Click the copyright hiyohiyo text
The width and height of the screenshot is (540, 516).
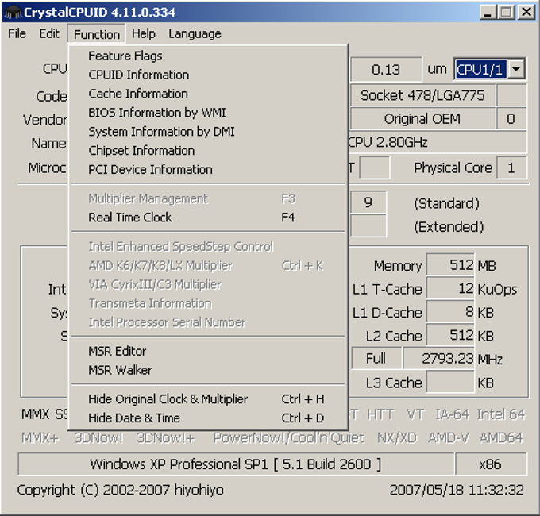pyautogui.click(x=121, y=490)
